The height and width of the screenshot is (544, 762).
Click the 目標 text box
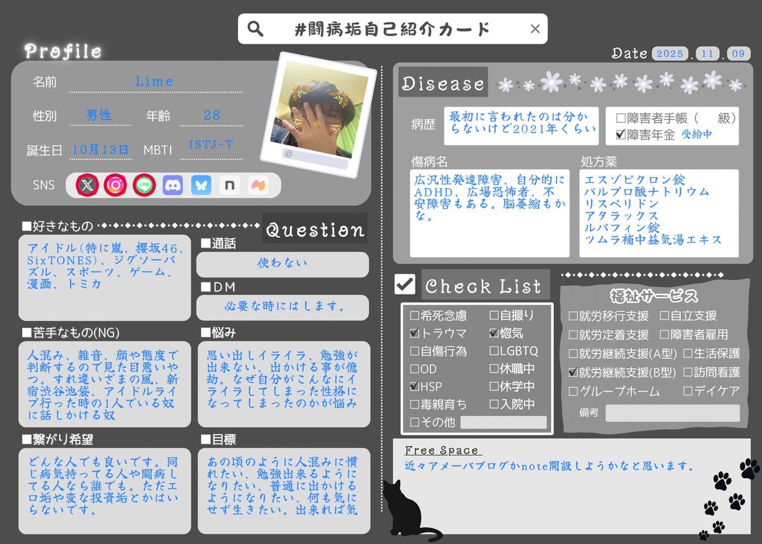click(x=284, y=491)
